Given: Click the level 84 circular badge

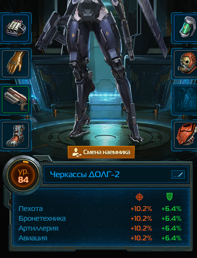Looking at the screenshot, I should pos(23,175).
